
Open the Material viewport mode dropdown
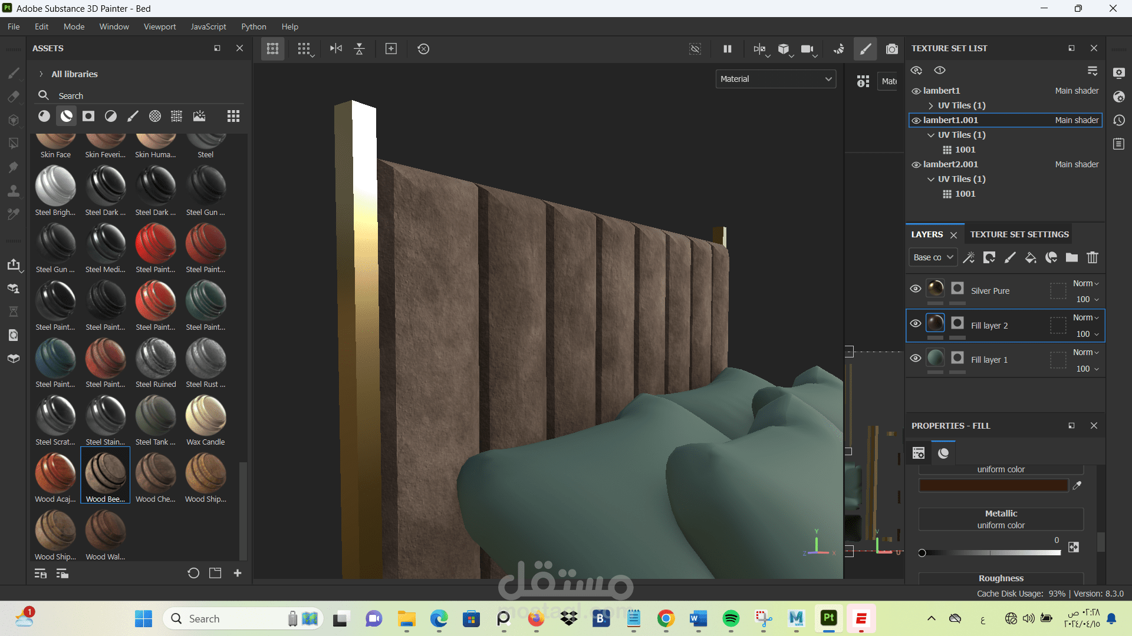pos(775,79)
